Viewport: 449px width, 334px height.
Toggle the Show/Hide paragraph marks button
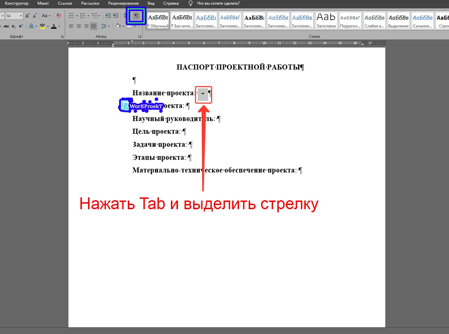click(135, 15)
